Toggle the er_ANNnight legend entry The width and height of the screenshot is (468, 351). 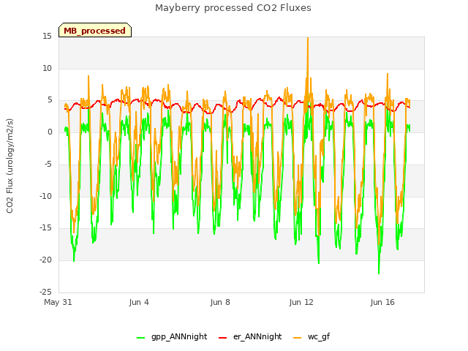click(250, 337)
